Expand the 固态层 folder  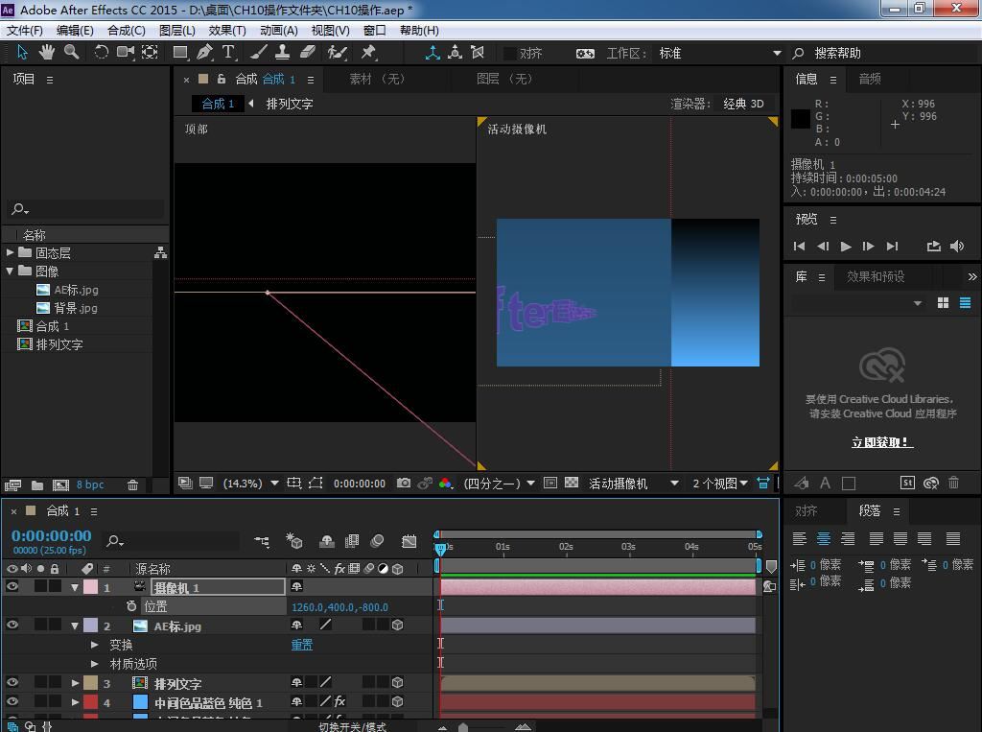(x=10, y=252)
